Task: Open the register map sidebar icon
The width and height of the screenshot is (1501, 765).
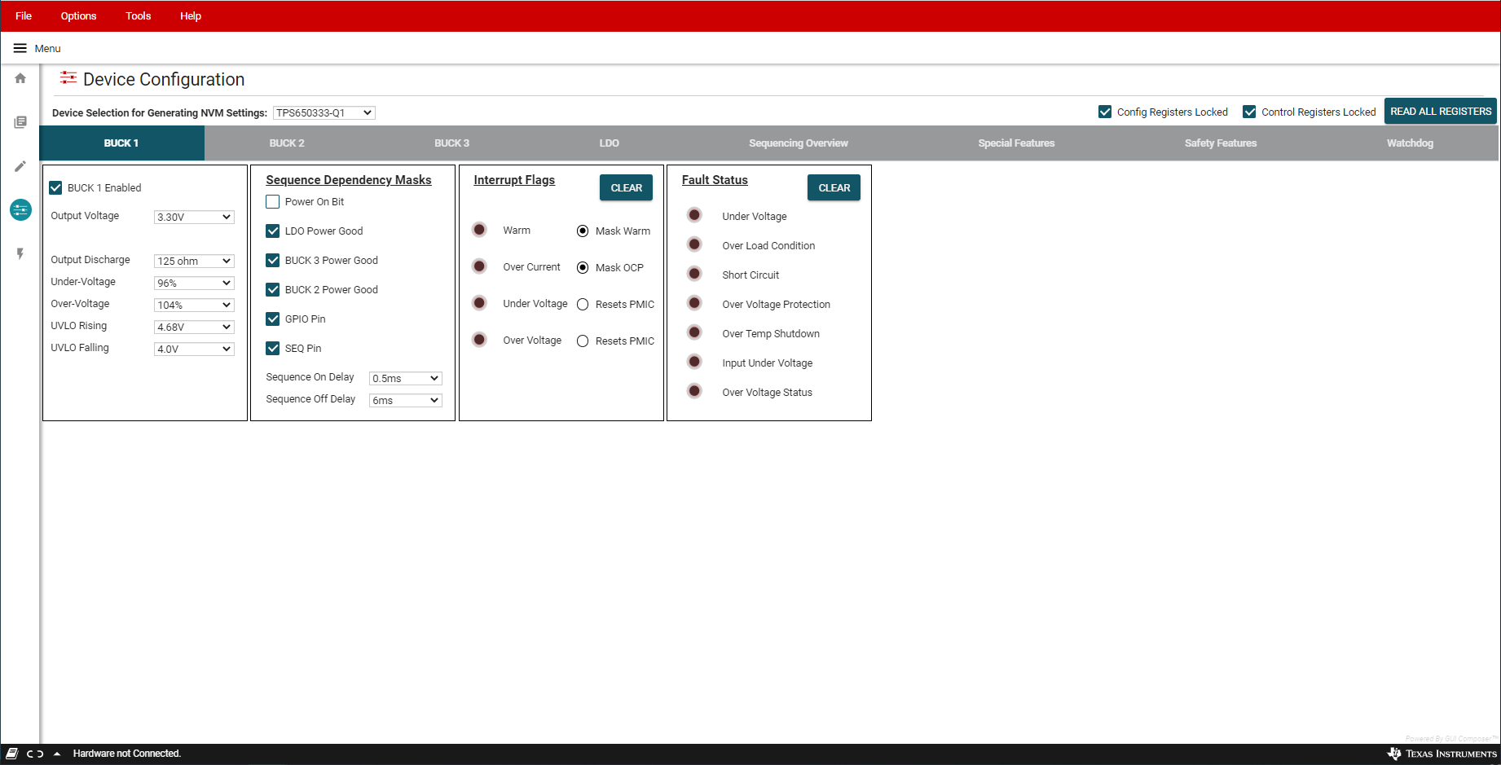Action: point(20,122)
